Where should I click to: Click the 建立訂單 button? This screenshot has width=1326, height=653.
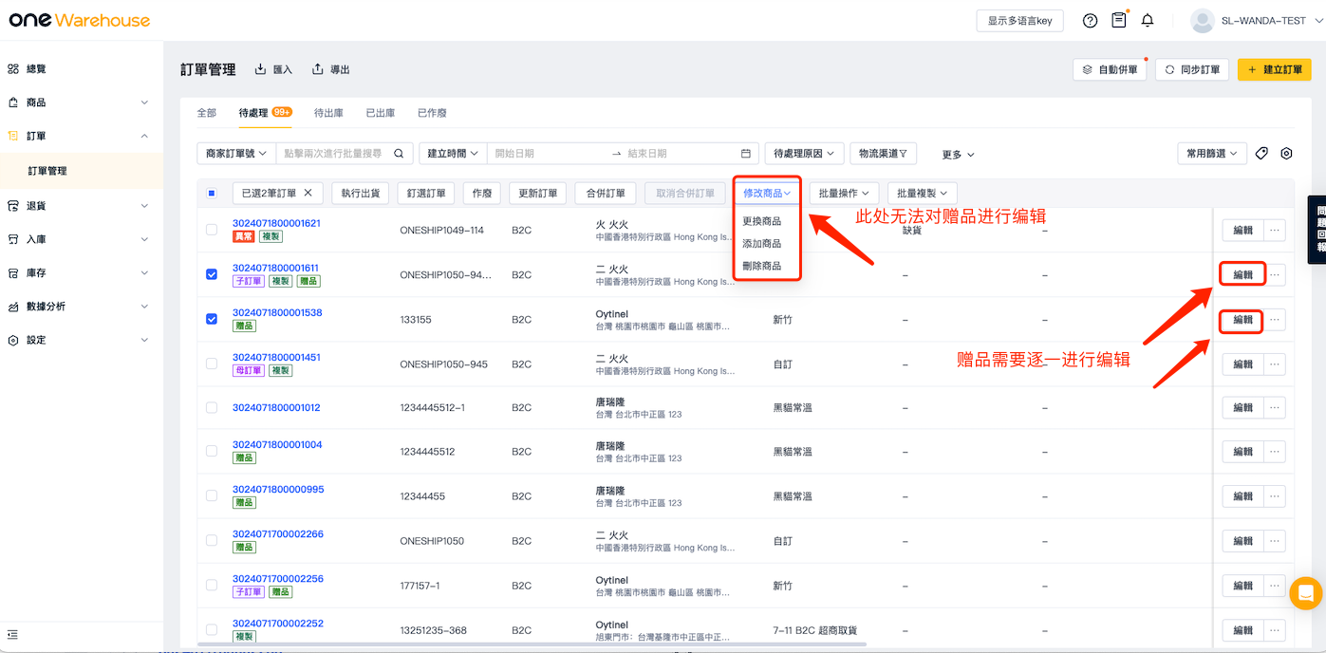1274,69
